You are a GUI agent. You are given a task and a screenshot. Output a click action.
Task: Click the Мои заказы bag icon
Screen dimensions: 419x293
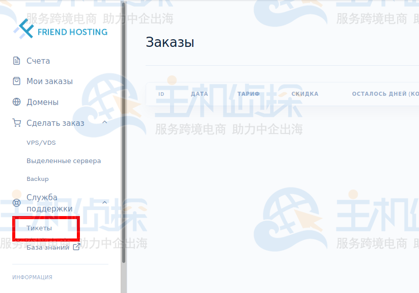click(x=17, y=81)
